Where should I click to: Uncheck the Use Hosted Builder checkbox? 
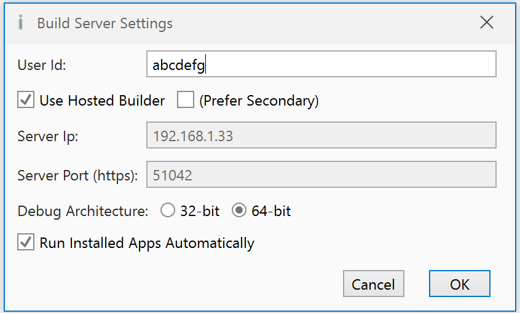pyautogui.click(x=26, y=100)
